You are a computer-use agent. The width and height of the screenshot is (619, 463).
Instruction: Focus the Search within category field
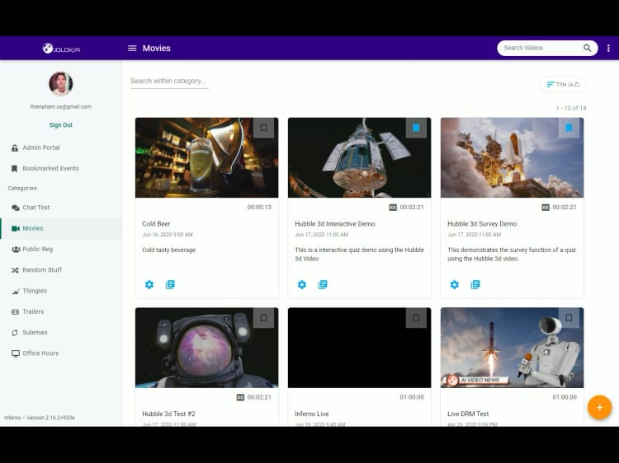pos(168,81)
